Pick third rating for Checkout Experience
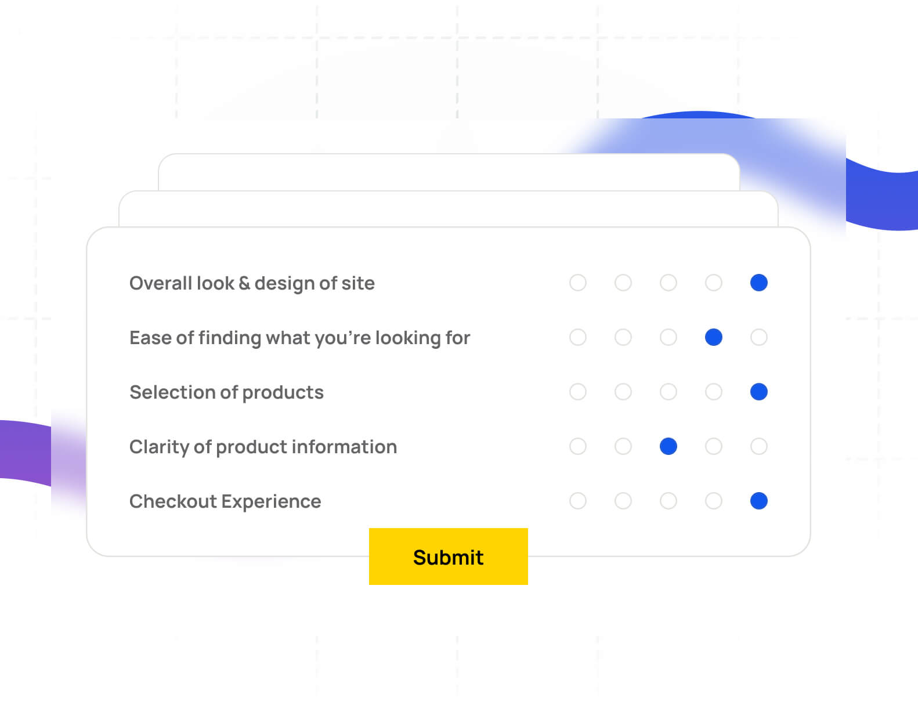The width and height of the screenshot is (918, 701). pyautogui.click(x=668, y=501)
